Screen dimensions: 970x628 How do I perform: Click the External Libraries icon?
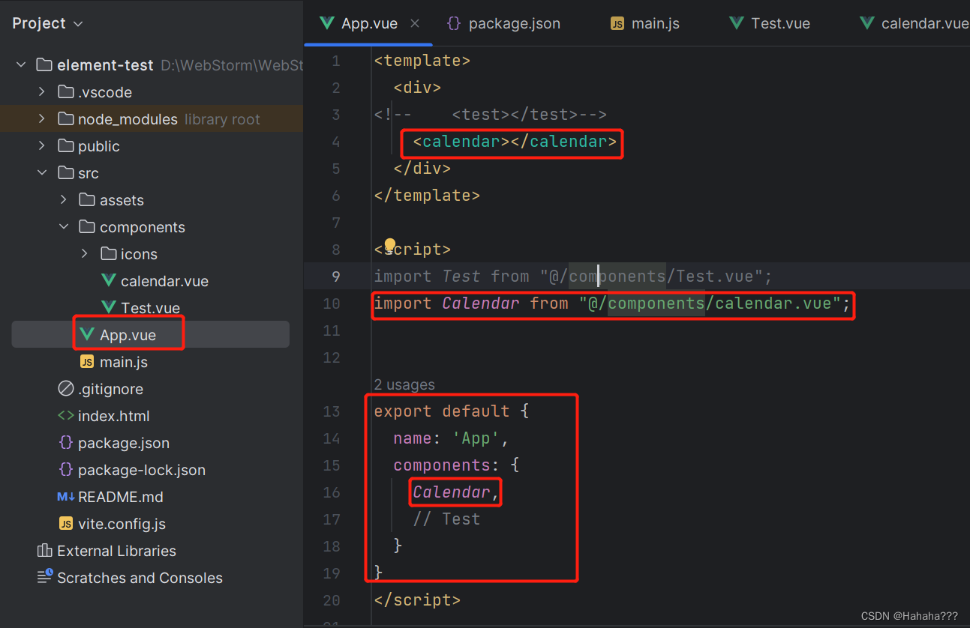click(44, 551)
